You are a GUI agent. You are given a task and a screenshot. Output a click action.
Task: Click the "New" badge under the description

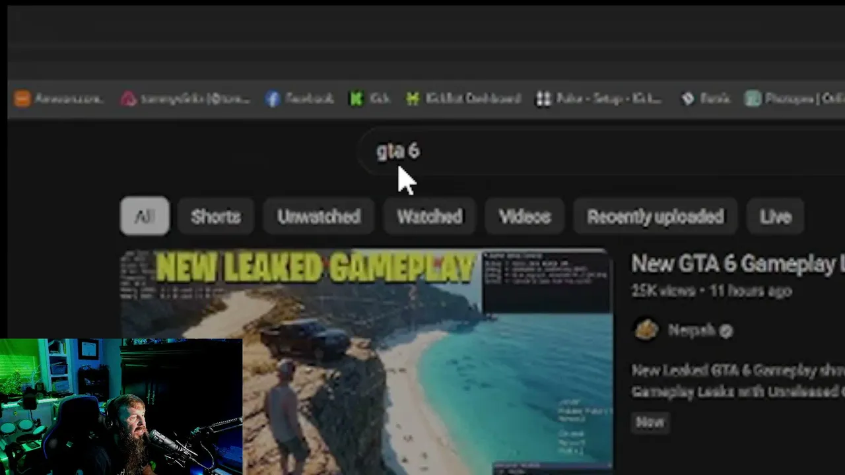tap(650, 422)
